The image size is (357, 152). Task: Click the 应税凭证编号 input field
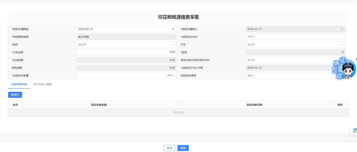287,75
